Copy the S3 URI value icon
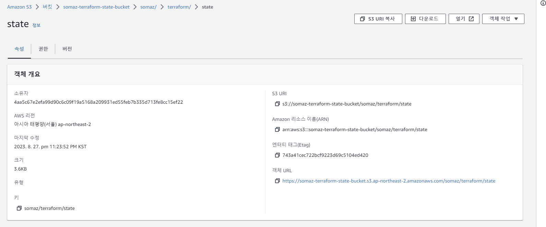The image size is (546, 227). tap(277, 104)
